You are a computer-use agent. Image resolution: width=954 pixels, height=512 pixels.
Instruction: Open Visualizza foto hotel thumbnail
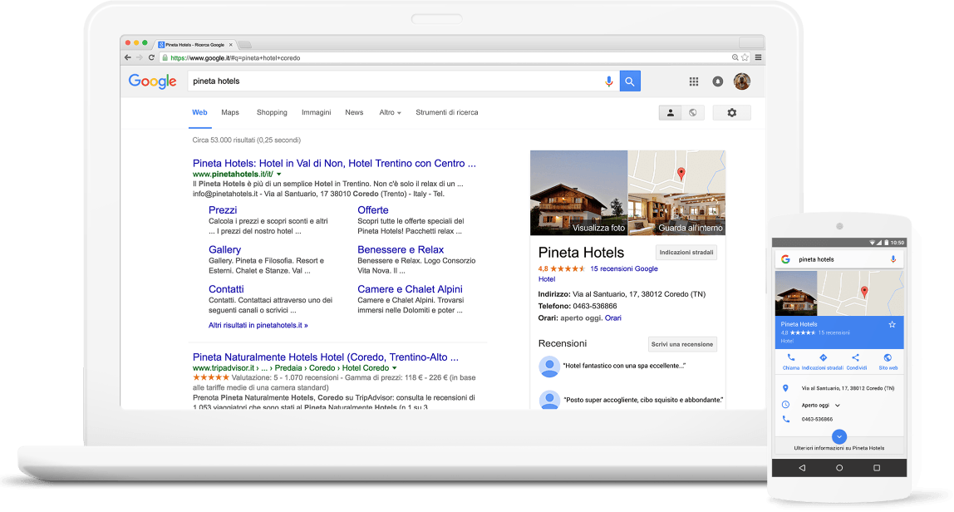[578, 193]
